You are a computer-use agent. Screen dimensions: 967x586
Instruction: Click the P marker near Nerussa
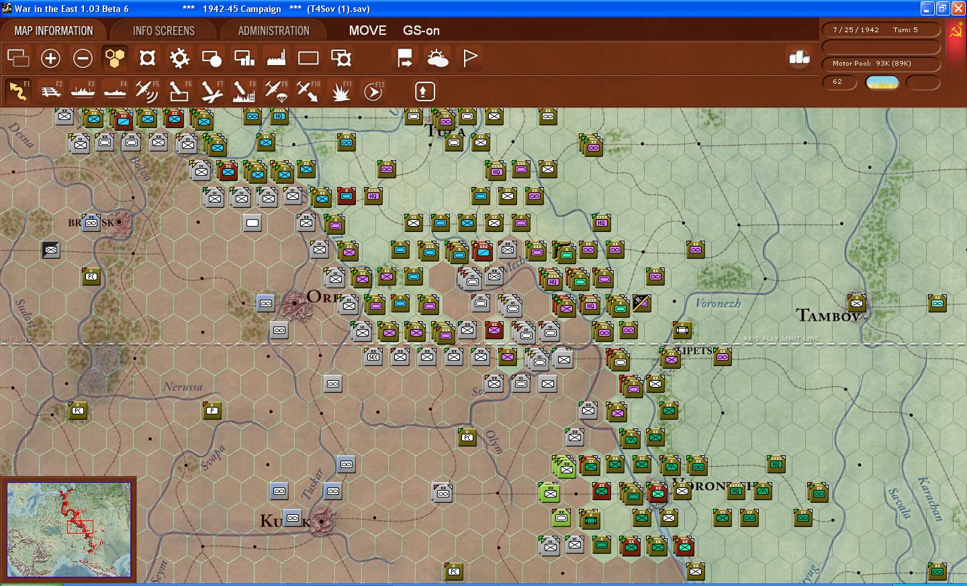[x=212, y=410]
